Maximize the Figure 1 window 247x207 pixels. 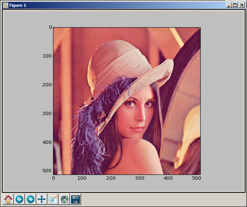[235, 5]
